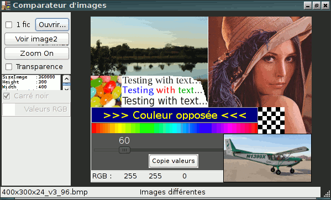Image resolution: width=331 pixels, height=200 pixels.
Task: Turn on zoom with Zoom On
Action: pyautogui.click(x=36, y=54)
